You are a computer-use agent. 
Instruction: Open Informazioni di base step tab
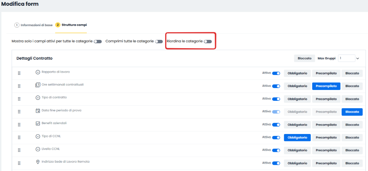[33, 25]
